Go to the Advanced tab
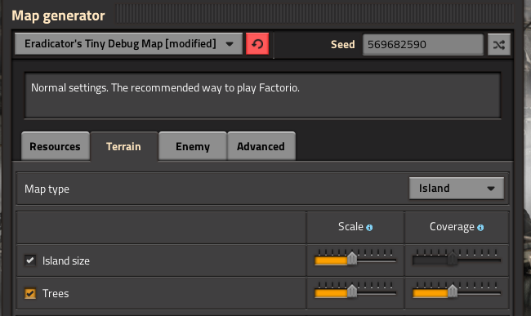This screenshot has width=531, height=316. pyautogui.click(x=261, y=146)
